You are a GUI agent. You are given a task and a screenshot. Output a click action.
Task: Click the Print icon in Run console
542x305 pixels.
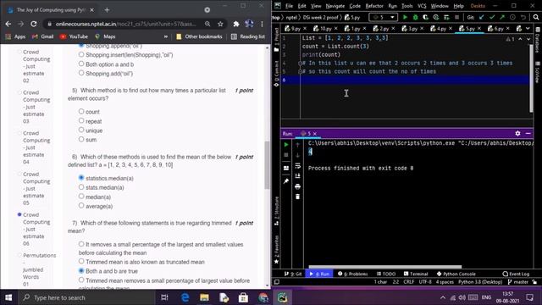coord(297,186)
